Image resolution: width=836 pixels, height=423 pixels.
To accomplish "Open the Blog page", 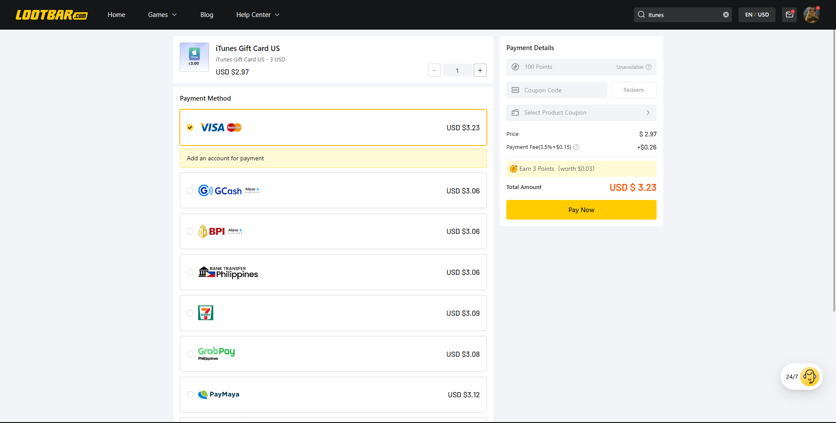I will 207,15.
